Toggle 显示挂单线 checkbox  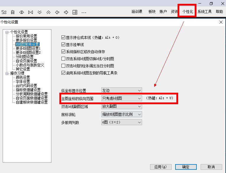pyautogui.click(x=63, y=45)
